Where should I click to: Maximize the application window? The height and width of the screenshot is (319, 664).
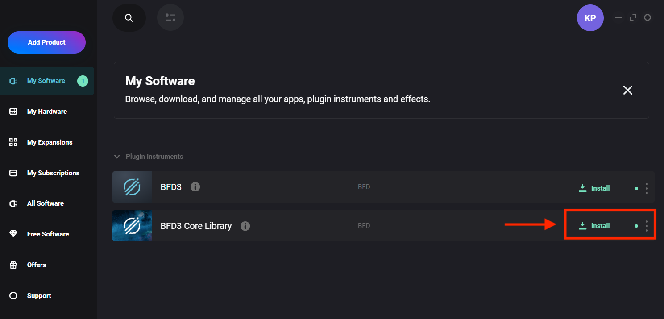[633, 18]
